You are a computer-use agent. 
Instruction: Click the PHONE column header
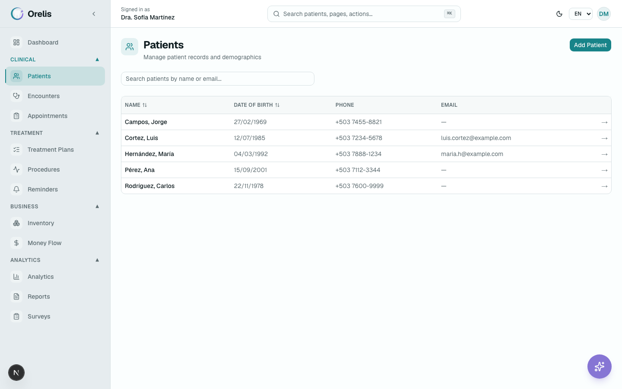[x=345, y=105]
